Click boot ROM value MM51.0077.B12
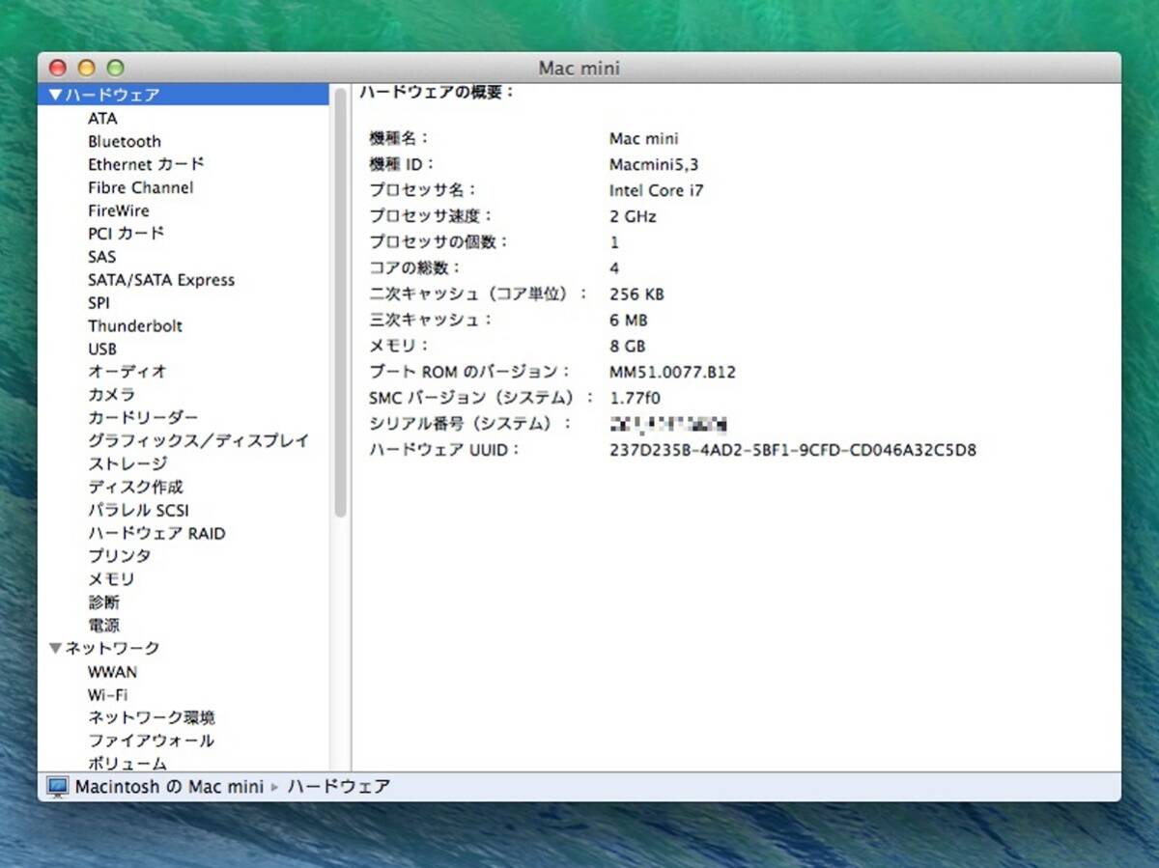This screenshot has height=868, width=1159. pos(672,372)
